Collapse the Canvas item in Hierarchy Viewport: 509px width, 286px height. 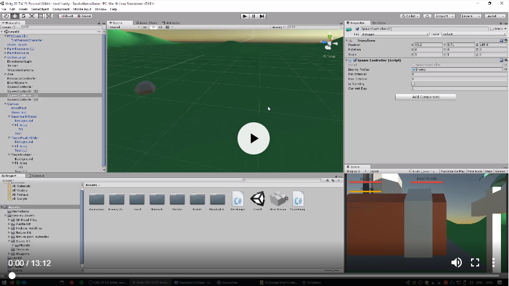click(x=5, y=104)
